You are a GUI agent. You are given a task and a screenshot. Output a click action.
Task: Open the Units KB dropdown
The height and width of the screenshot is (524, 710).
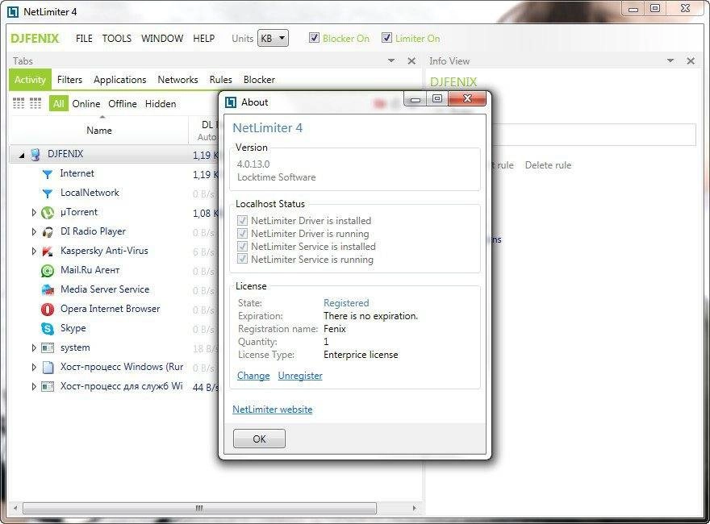273,38
